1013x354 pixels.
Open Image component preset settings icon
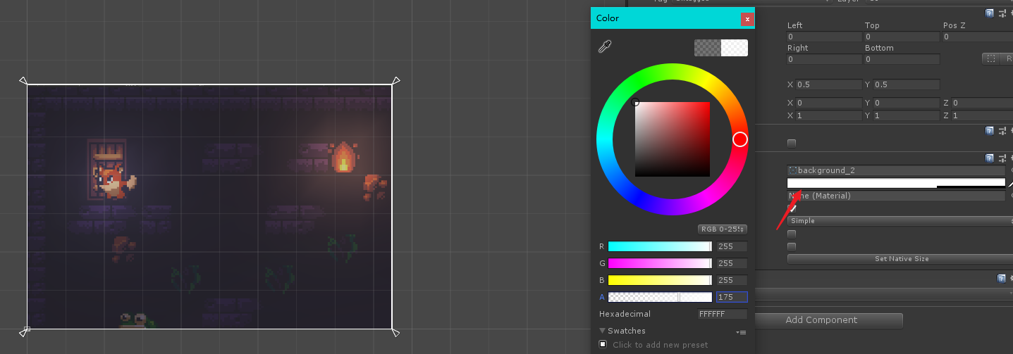[x=1002, y=158]
